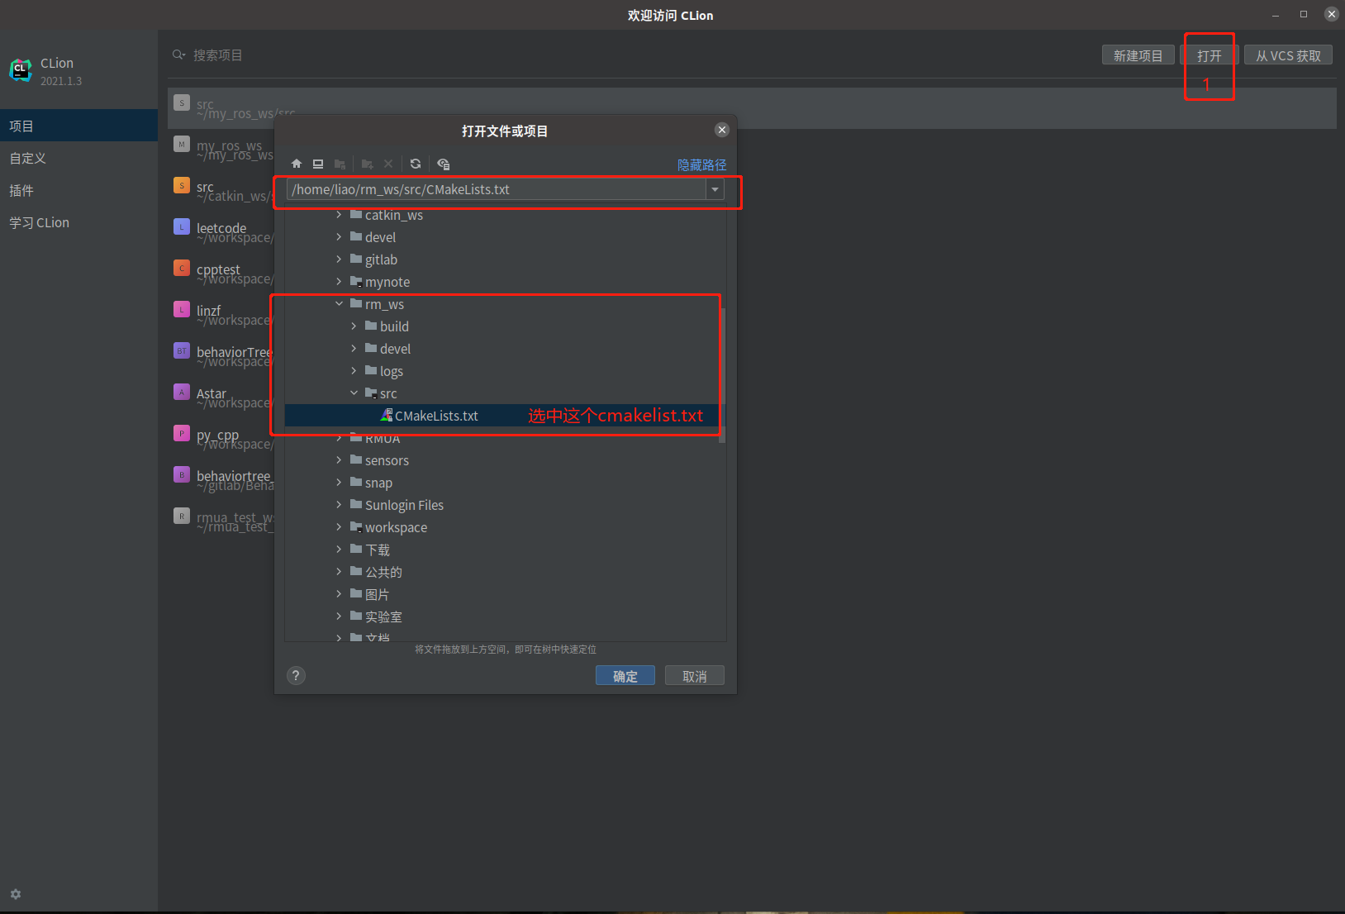Open the 自定义 section in sidebar
Screen dimensions: 1345x914
(27, 158)
